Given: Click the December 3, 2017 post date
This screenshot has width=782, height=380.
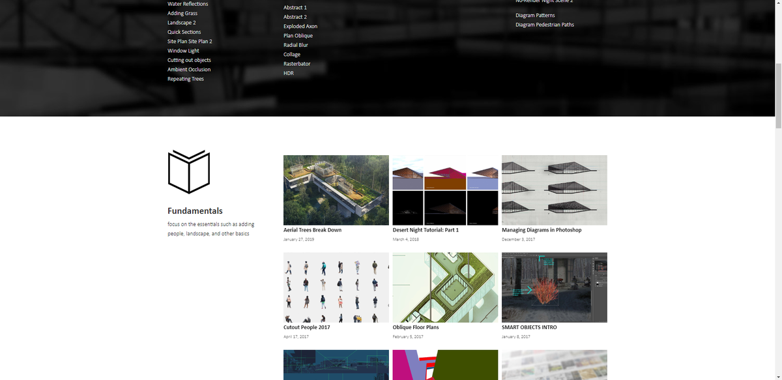Looking at the screenshot, I should (x=518, y=239).
